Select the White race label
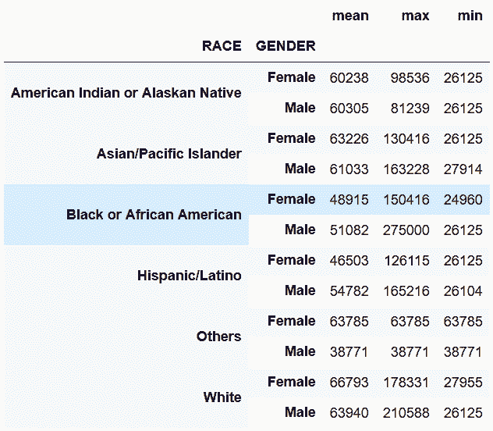493x431 pixels. pyautogui.click(x=222, y=397)
